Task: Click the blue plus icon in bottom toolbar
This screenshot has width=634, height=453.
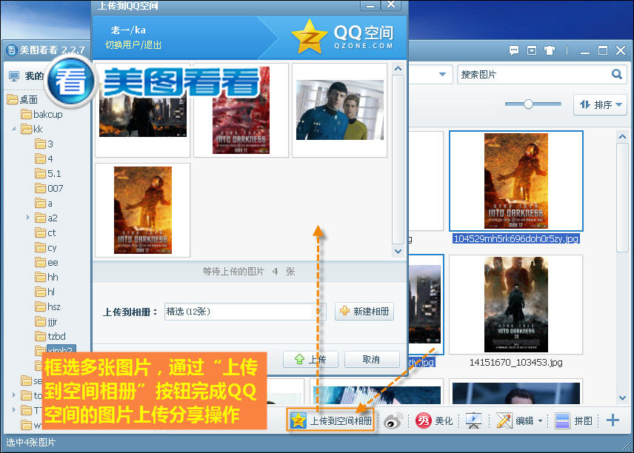Action: pos(613,420)
